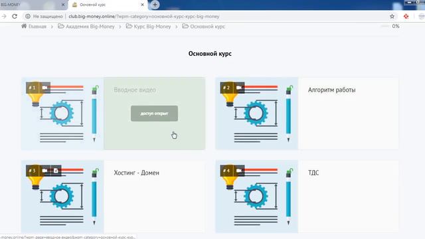Open lesson 'Вводное видео' title
The image size is (425, 239).
click(x=135, y=90)
